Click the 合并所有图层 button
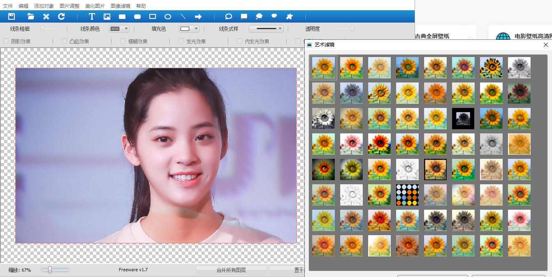This screenshot has width=552, height=277. (x=231, y=270)
